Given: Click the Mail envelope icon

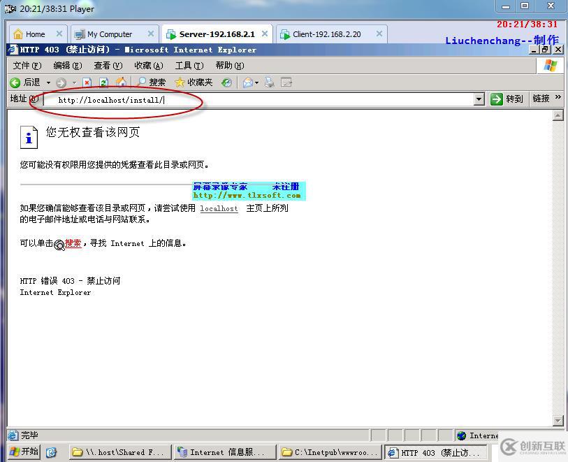Looking at the screenshot, I should (x=248, y=82).
